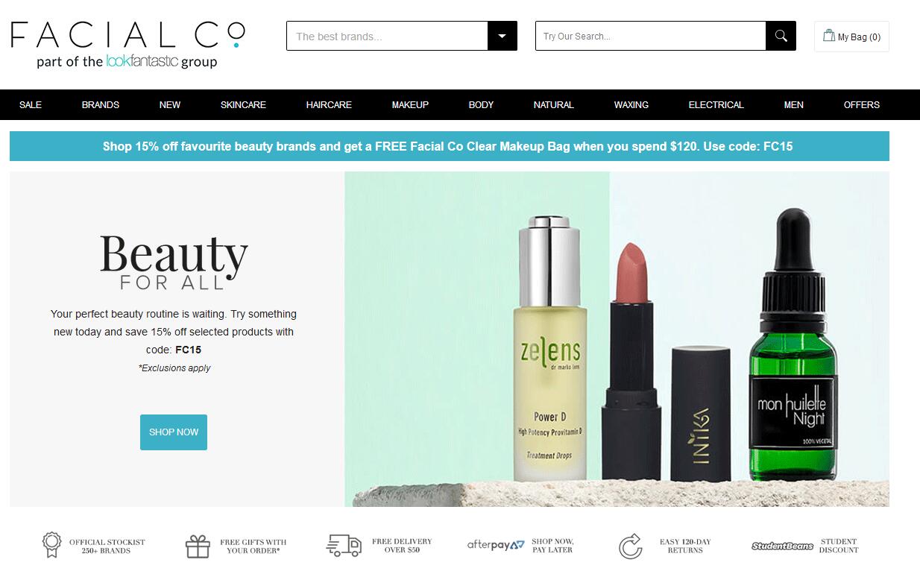Click the Facial Co logo

pyautogui.click(x=127, y=45)
